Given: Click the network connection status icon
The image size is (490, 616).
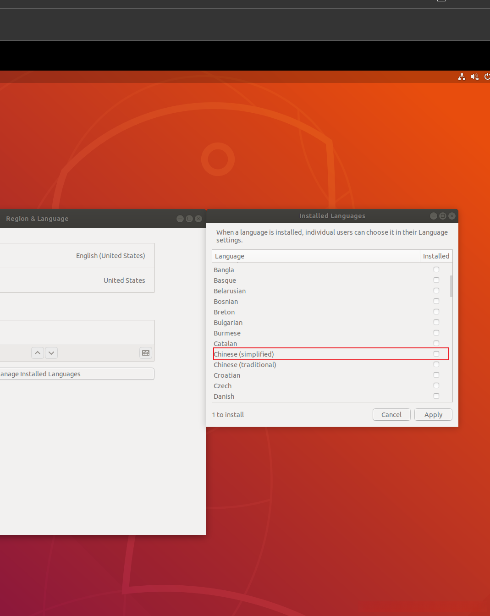Looking at the screenshot, I should (x=462, y=77).
